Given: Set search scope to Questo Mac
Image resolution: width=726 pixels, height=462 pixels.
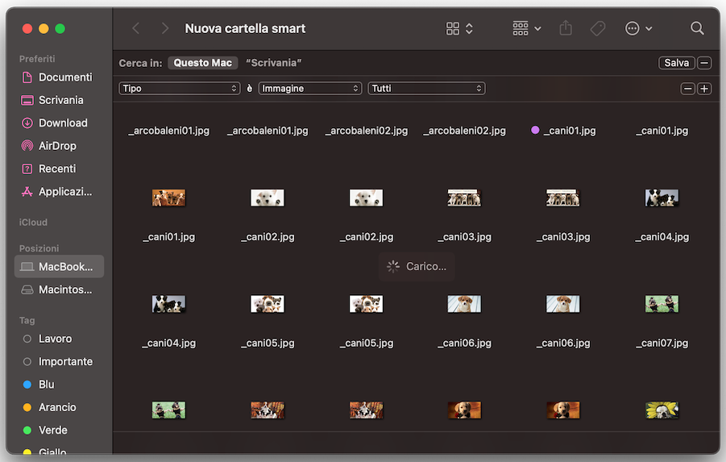Looking at the screenshot, I should tap(203, 63).
